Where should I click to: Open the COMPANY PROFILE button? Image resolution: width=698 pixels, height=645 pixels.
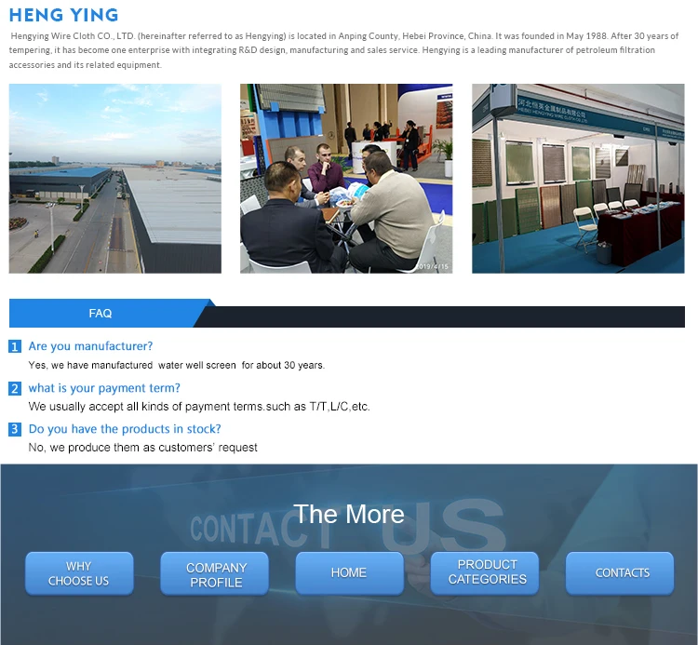coord(215,573)
